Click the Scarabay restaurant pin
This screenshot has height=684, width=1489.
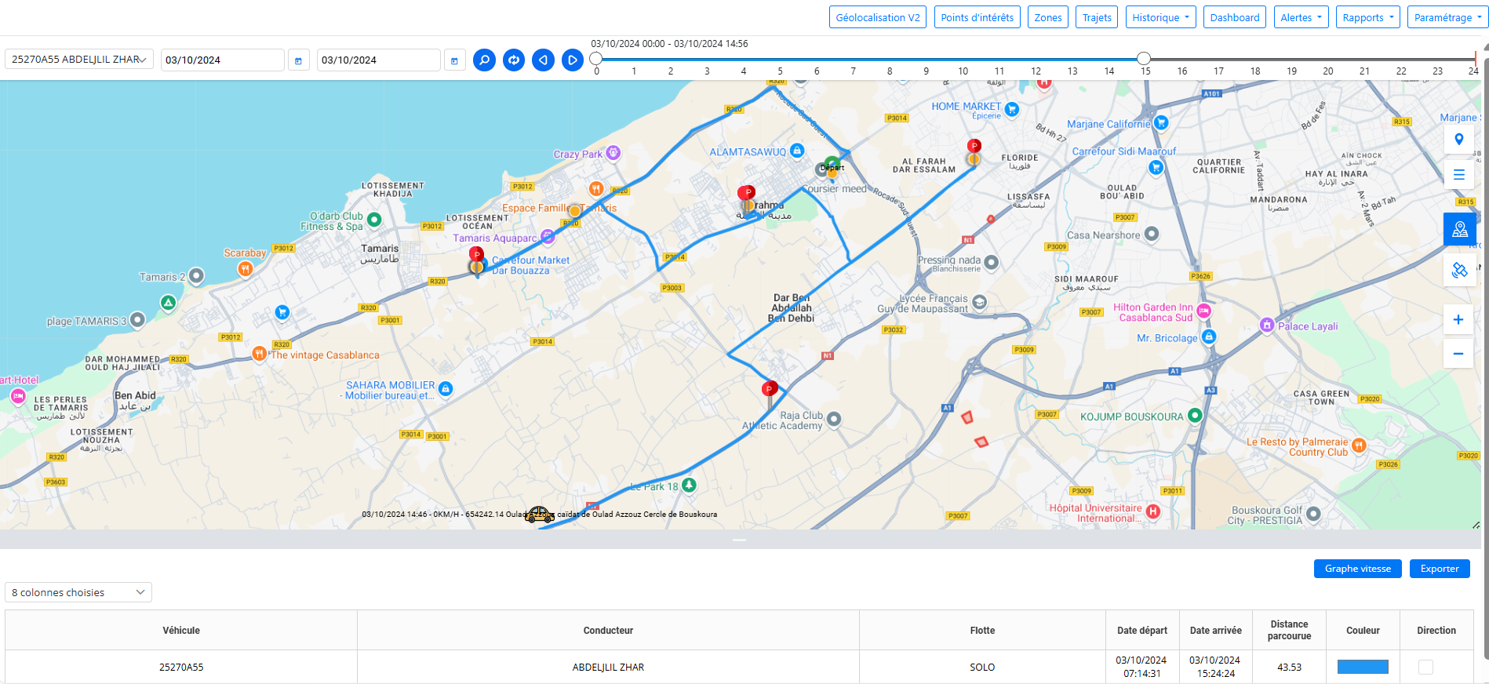[x=246, y=269]
